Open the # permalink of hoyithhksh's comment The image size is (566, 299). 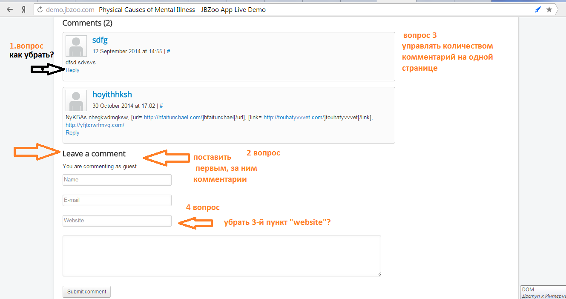pos(161,106)
